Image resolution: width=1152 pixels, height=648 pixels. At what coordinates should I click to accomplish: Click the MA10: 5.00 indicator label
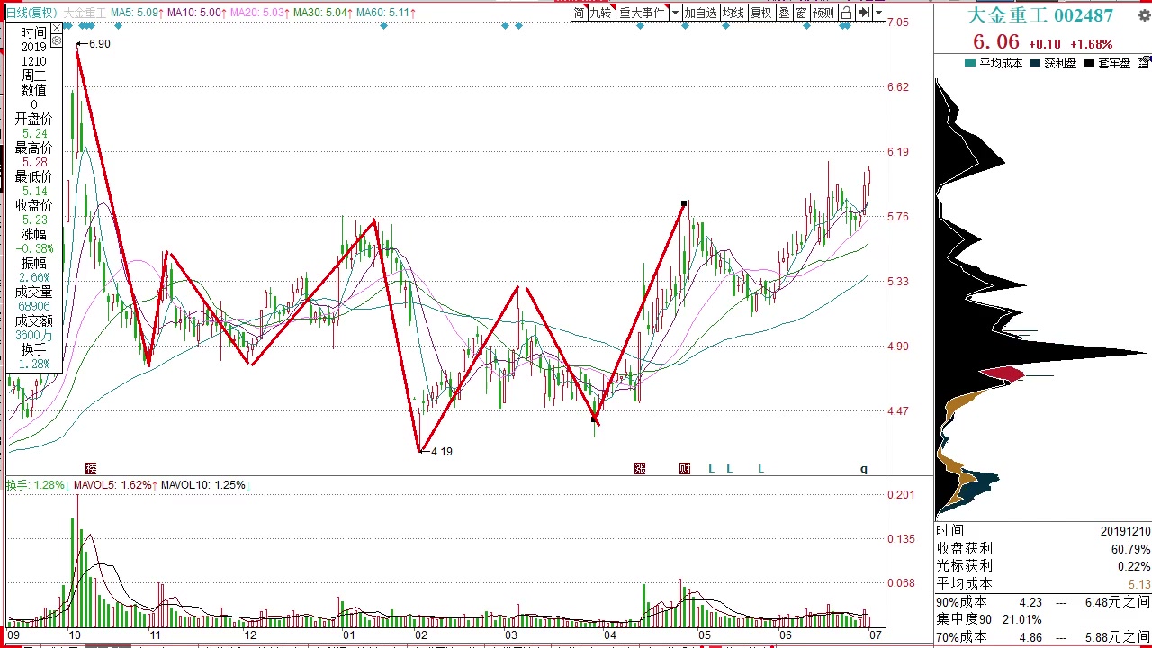coord(196,13)
